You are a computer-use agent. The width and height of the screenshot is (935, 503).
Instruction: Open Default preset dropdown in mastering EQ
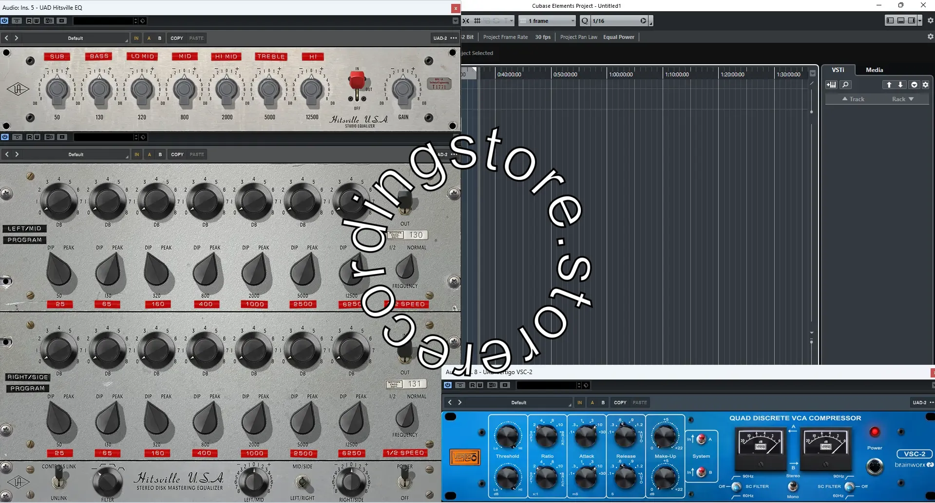point(76,154)
